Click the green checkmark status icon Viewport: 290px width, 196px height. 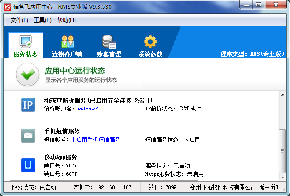pos(28,75)
